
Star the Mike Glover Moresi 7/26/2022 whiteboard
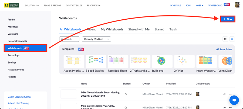pyautogui.click(x=126, y=107)
